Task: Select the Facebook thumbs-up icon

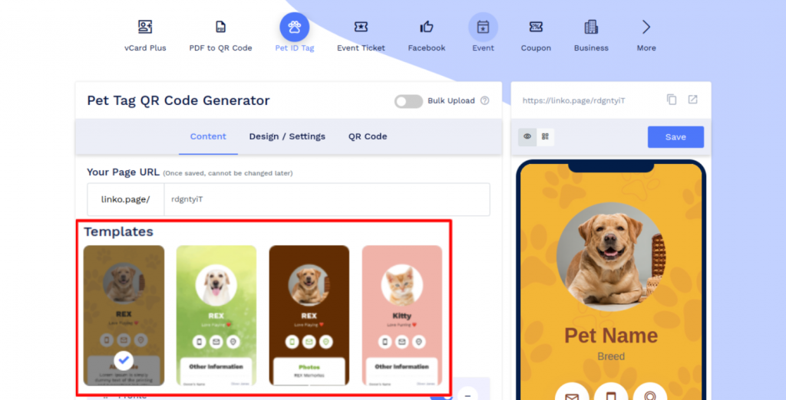Action: tap(427, 27)
